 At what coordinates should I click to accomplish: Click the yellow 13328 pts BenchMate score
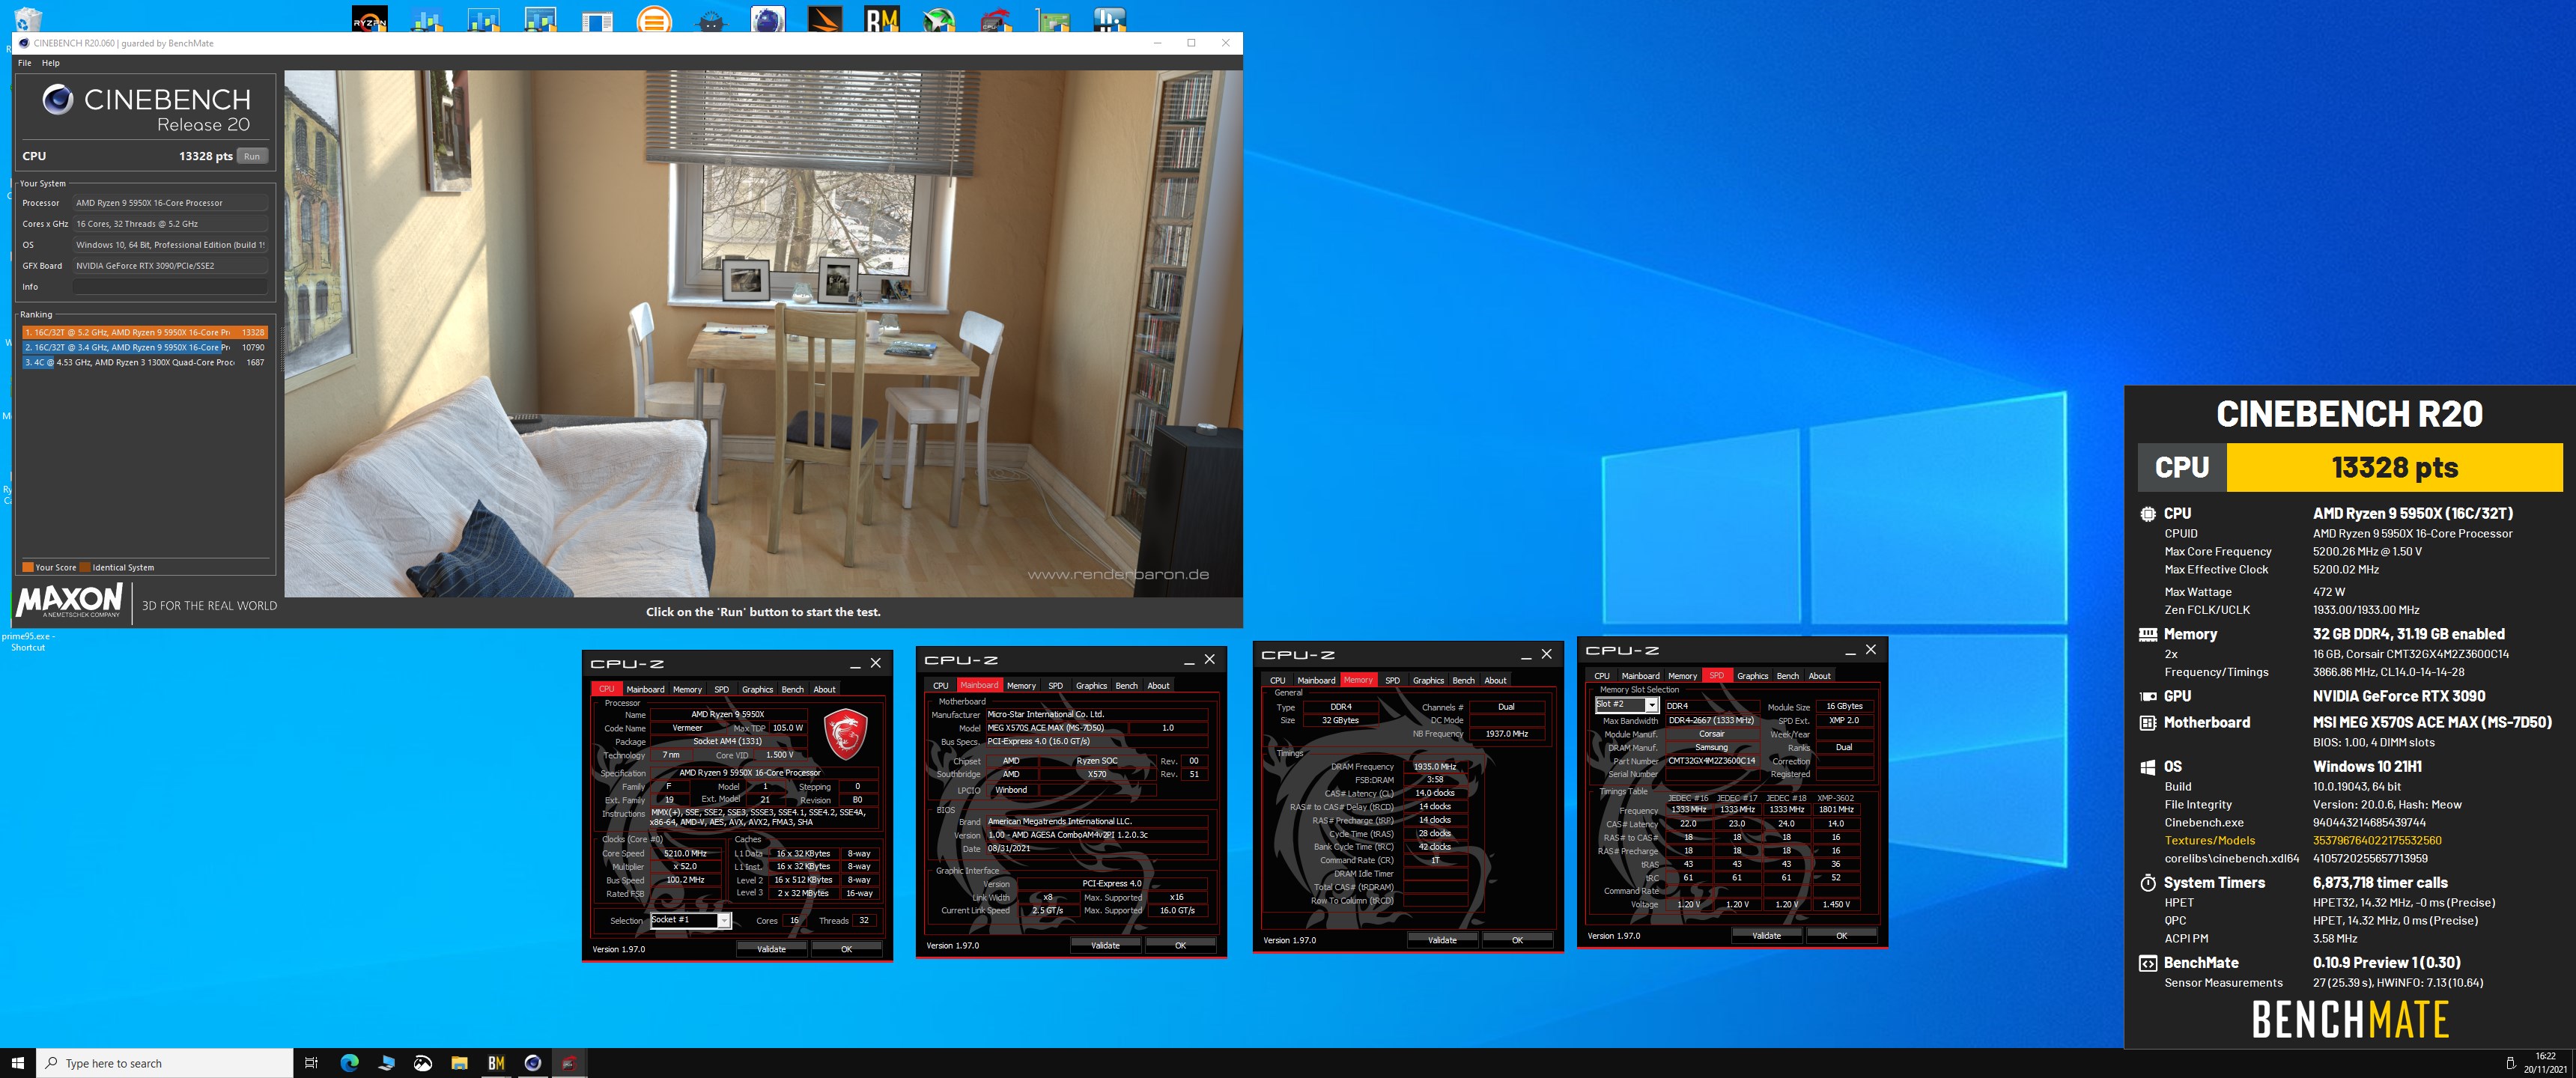pyautogui.click(x=2394, y=467)
